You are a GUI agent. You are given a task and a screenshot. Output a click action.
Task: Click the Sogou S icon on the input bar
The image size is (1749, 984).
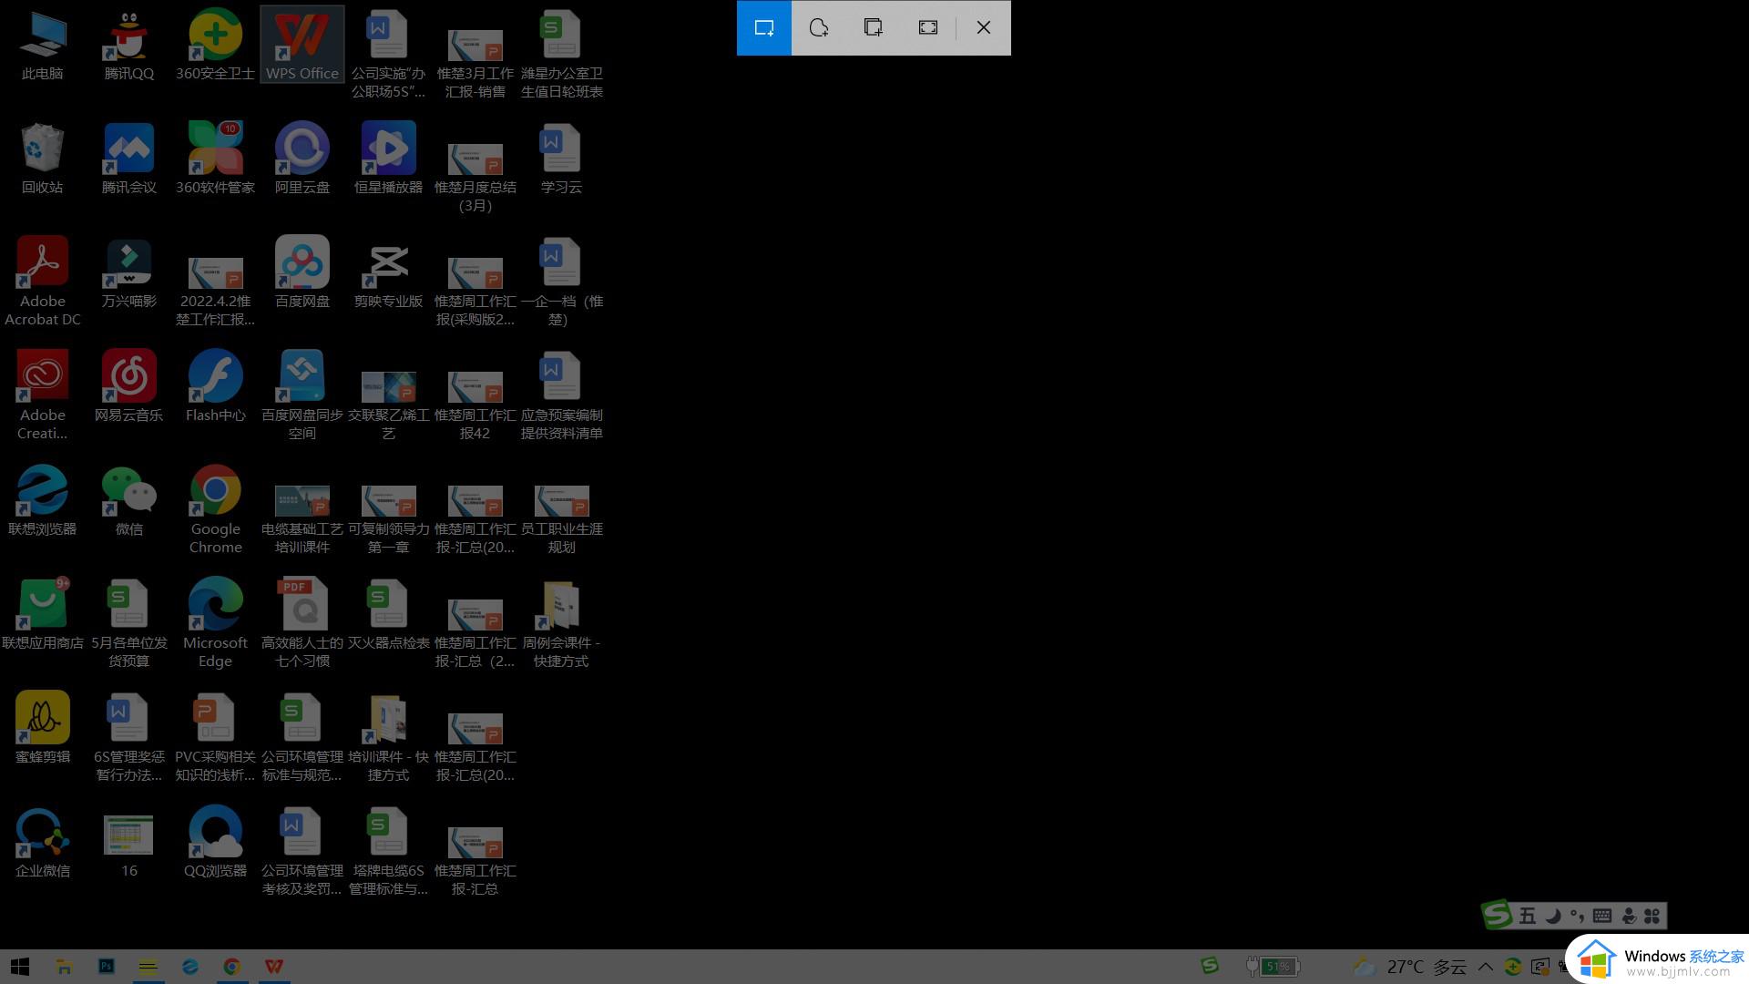click(1497, 914)
